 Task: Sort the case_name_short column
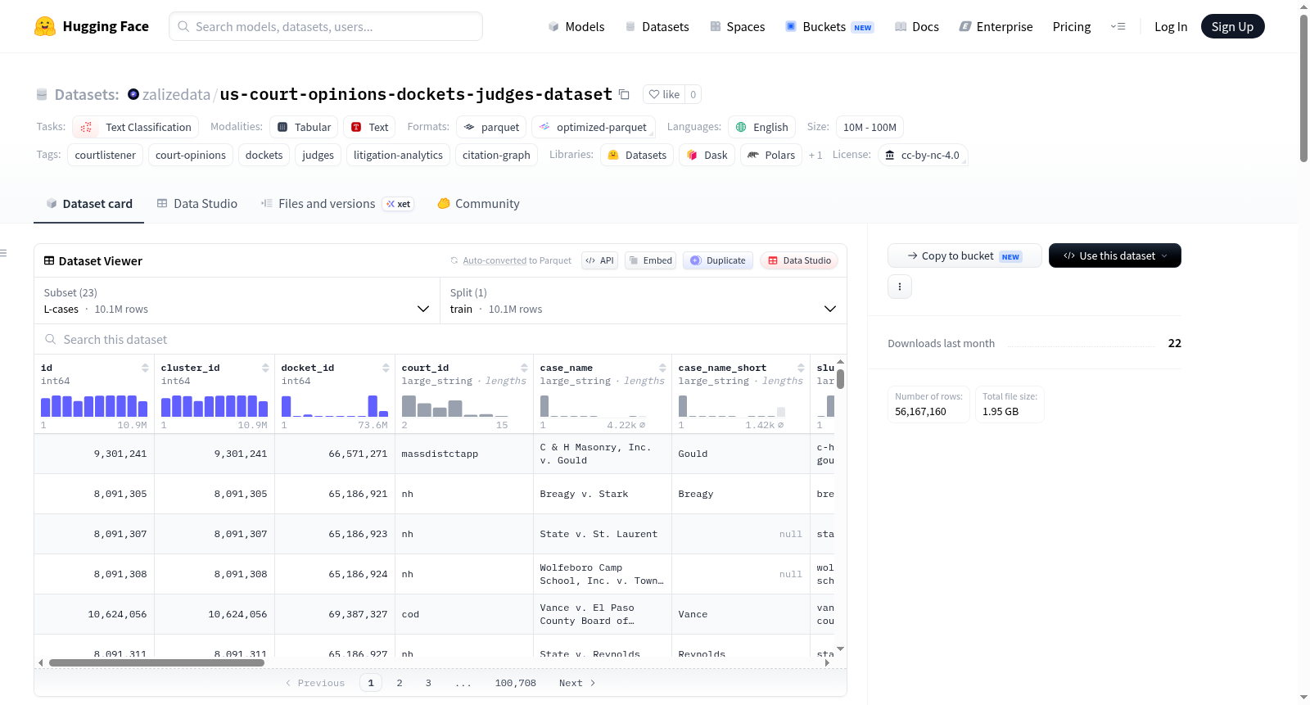(801, 368)
